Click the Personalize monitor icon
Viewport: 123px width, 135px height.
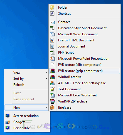coord(8,128)
